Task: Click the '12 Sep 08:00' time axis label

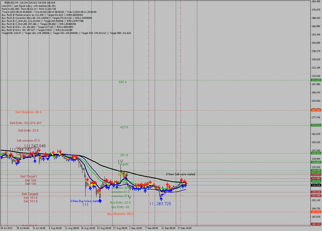Action: pyautogui.click(x=169, y=228)
